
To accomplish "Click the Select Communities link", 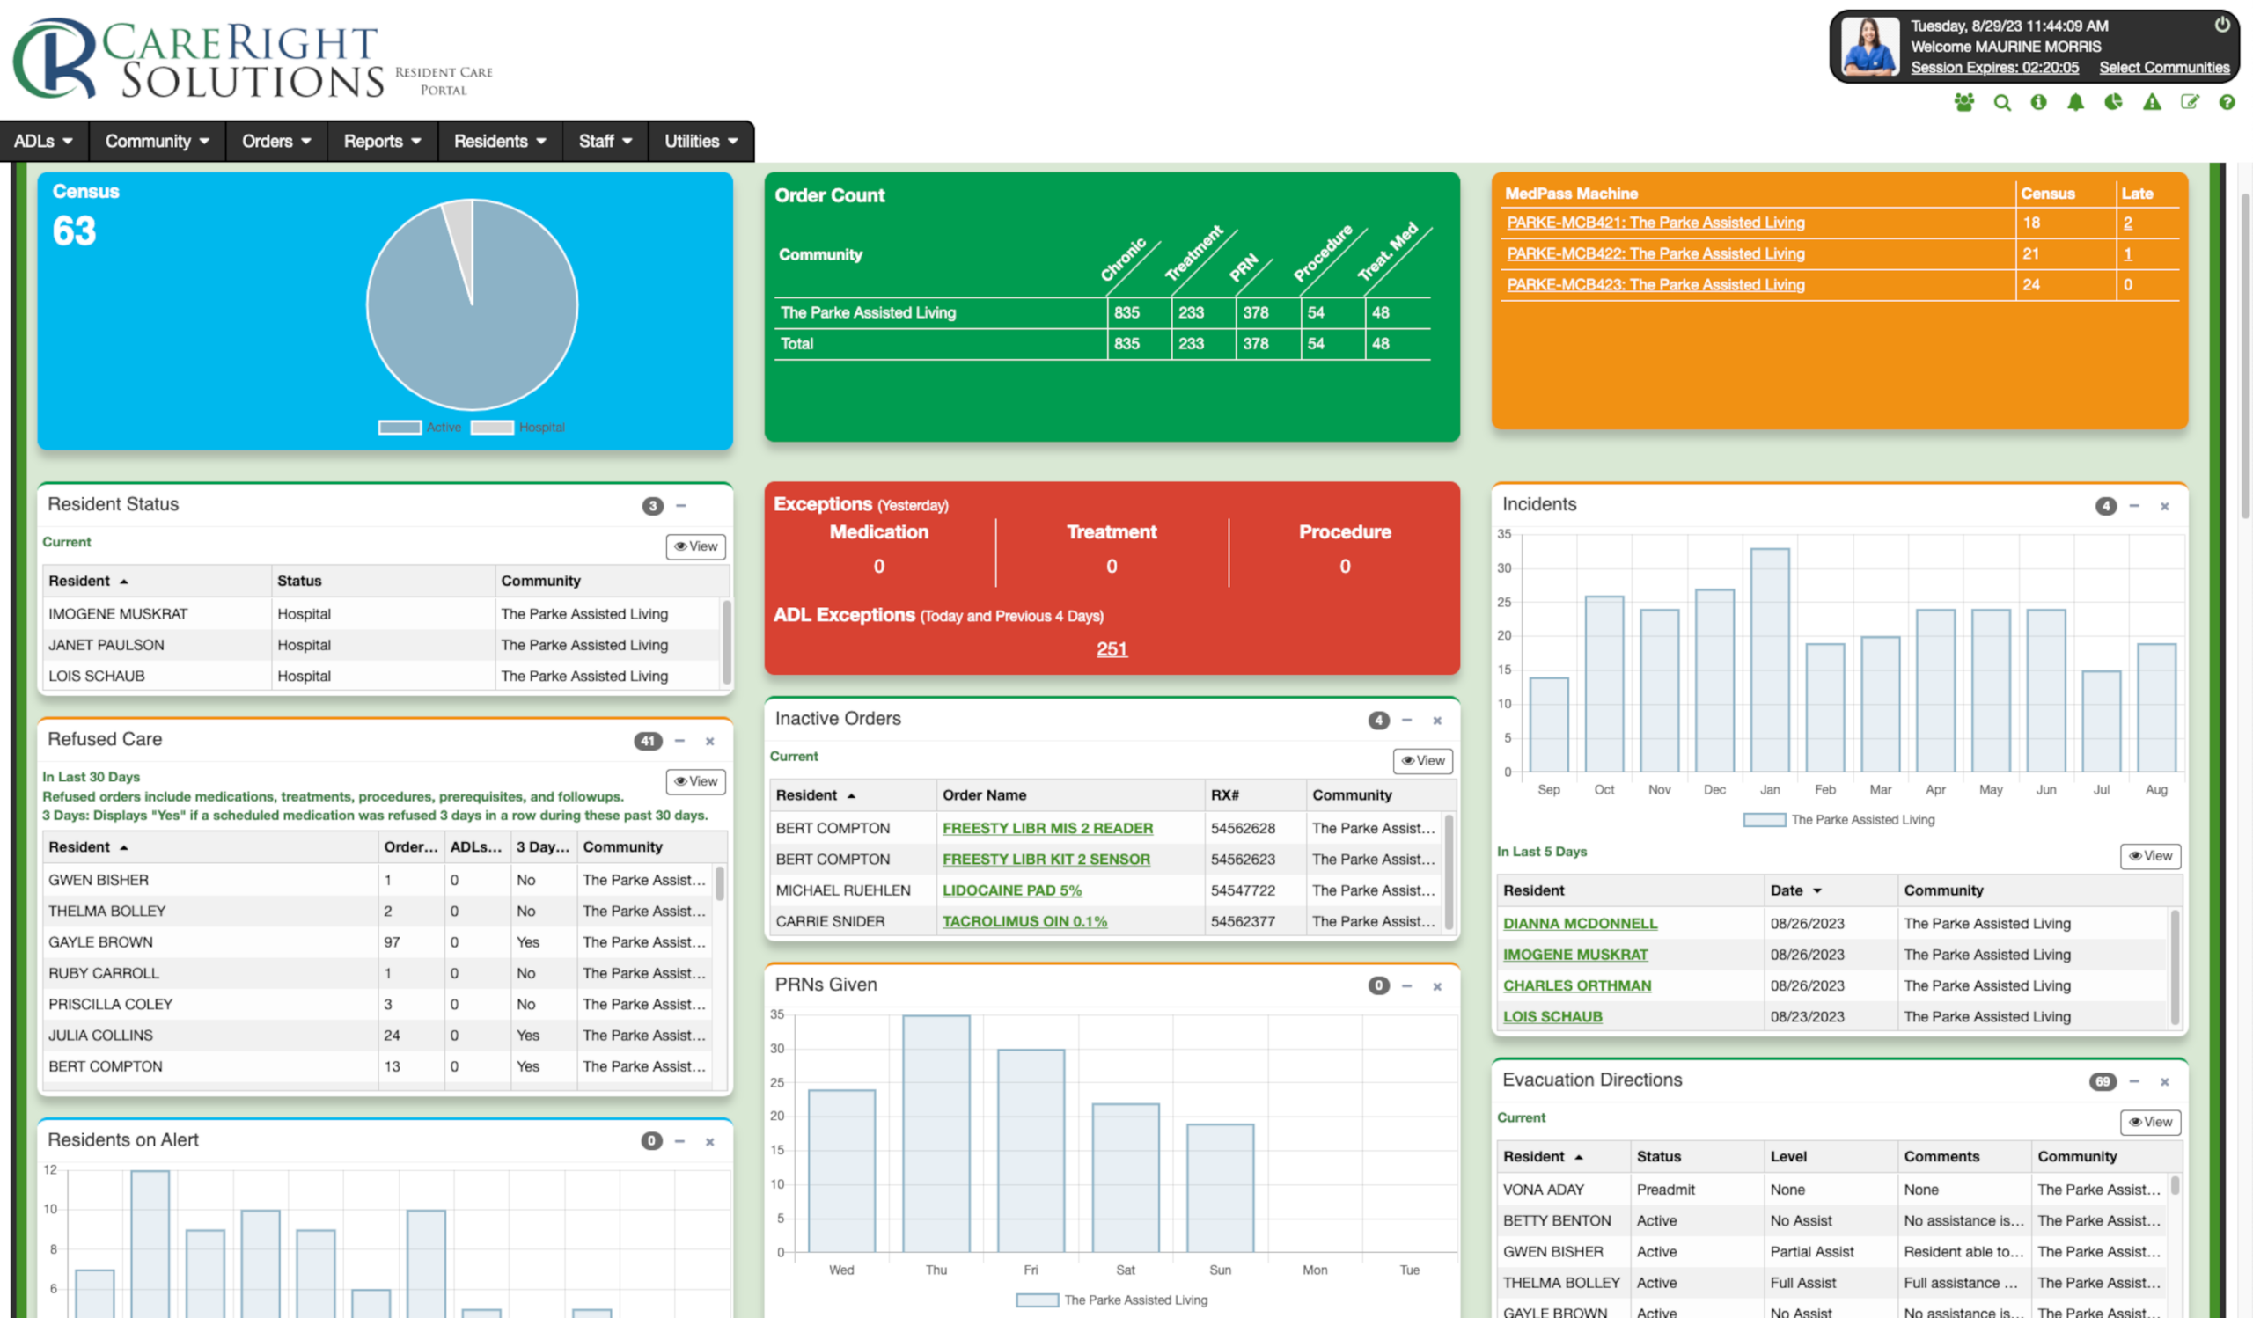I will (x=2163, y=68).
